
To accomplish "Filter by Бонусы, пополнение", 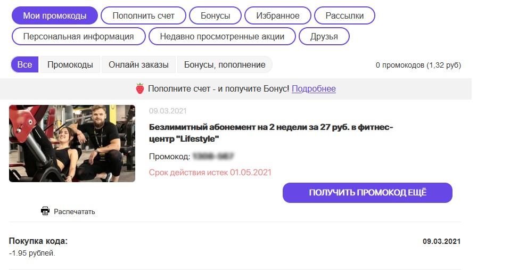I will click(x=224, y=65).
